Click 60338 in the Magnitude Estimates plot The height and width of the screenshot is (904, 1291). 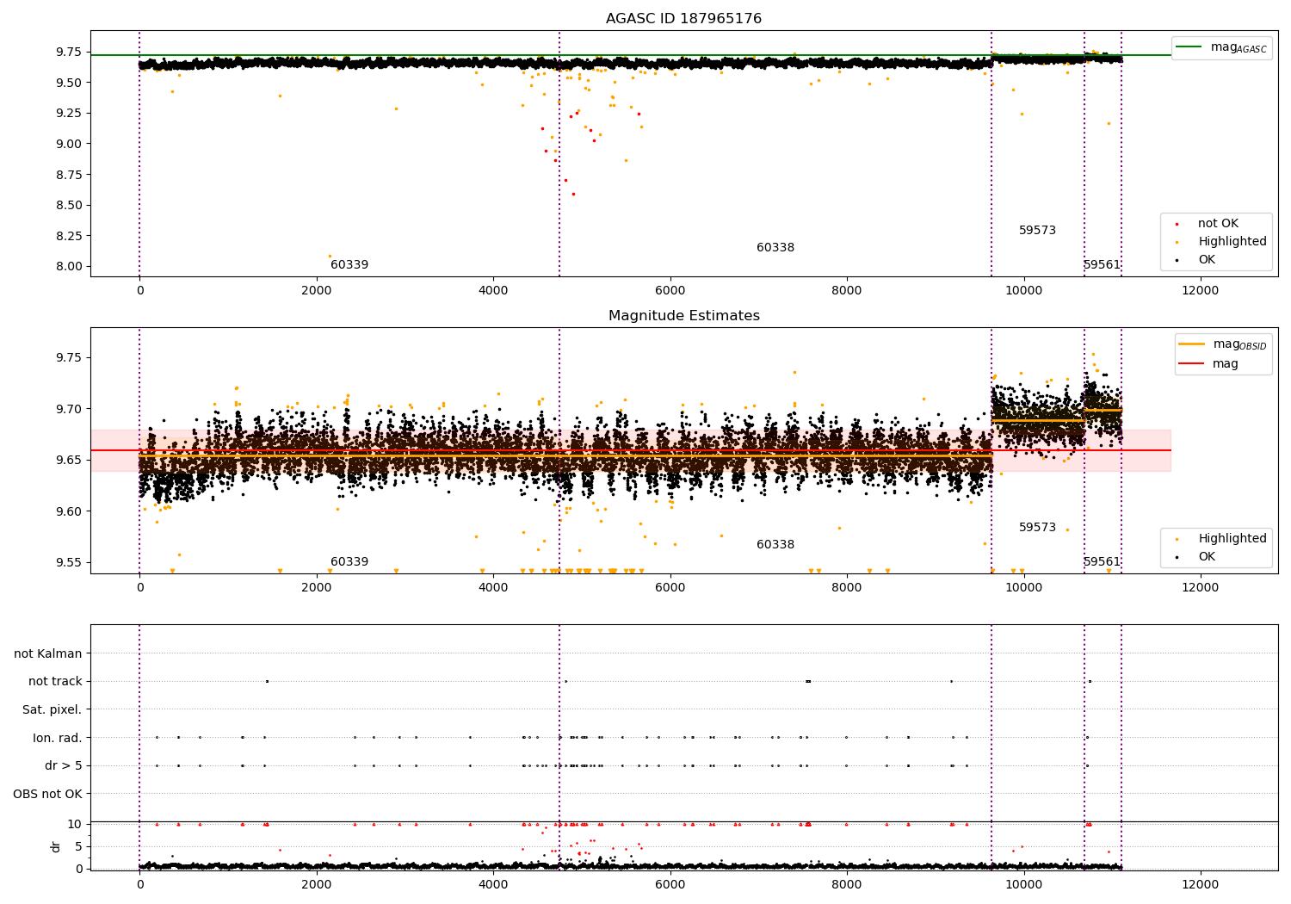tap(775, 545)
